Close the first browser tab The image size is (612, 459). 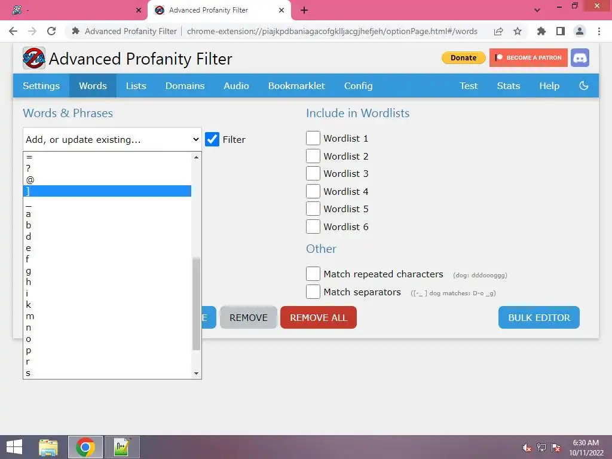tap(139, 11)
